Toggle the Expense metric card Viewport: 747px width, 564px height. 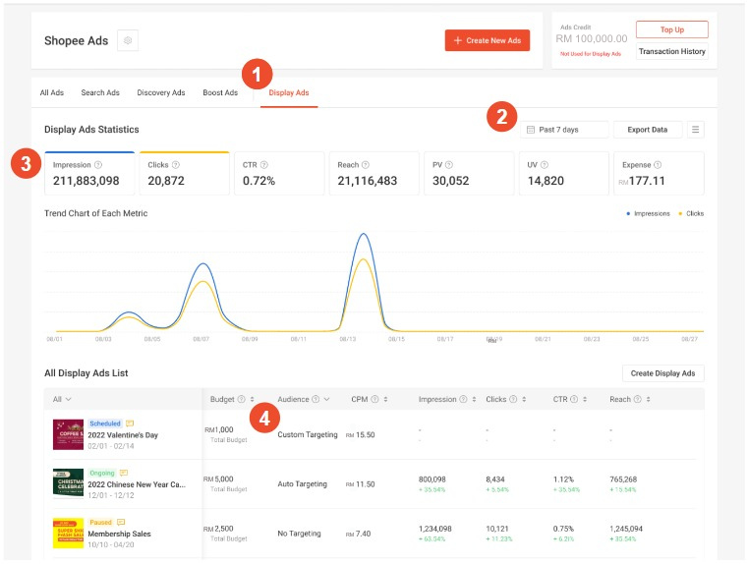(659, 173)
